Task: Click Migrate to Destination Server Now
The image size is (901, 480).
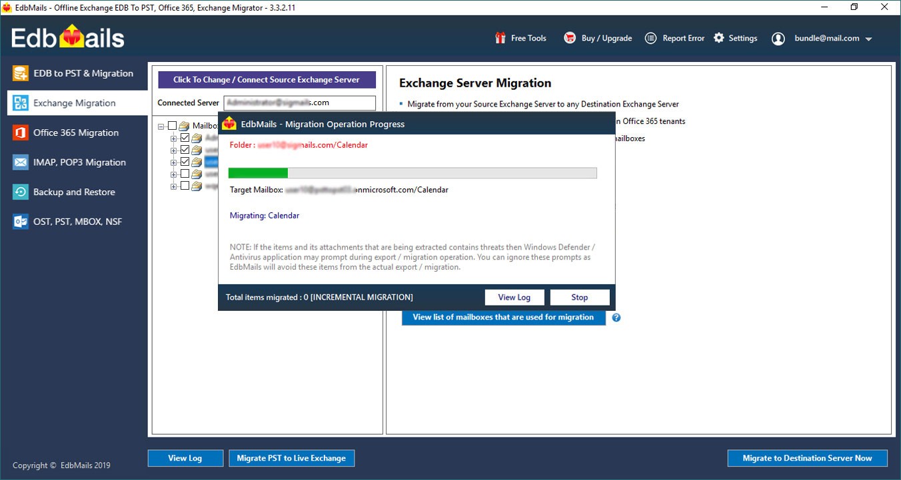Action: coord(807,458)
